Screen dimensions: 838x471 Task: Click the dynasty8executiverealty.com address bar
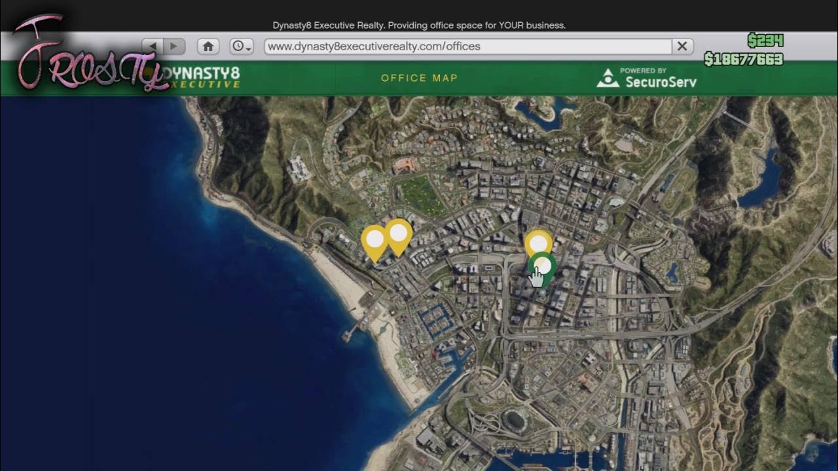[x=468, y=46]
